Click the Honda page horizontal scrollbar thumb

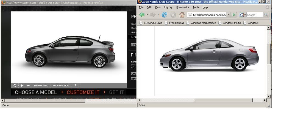(223, 100)
